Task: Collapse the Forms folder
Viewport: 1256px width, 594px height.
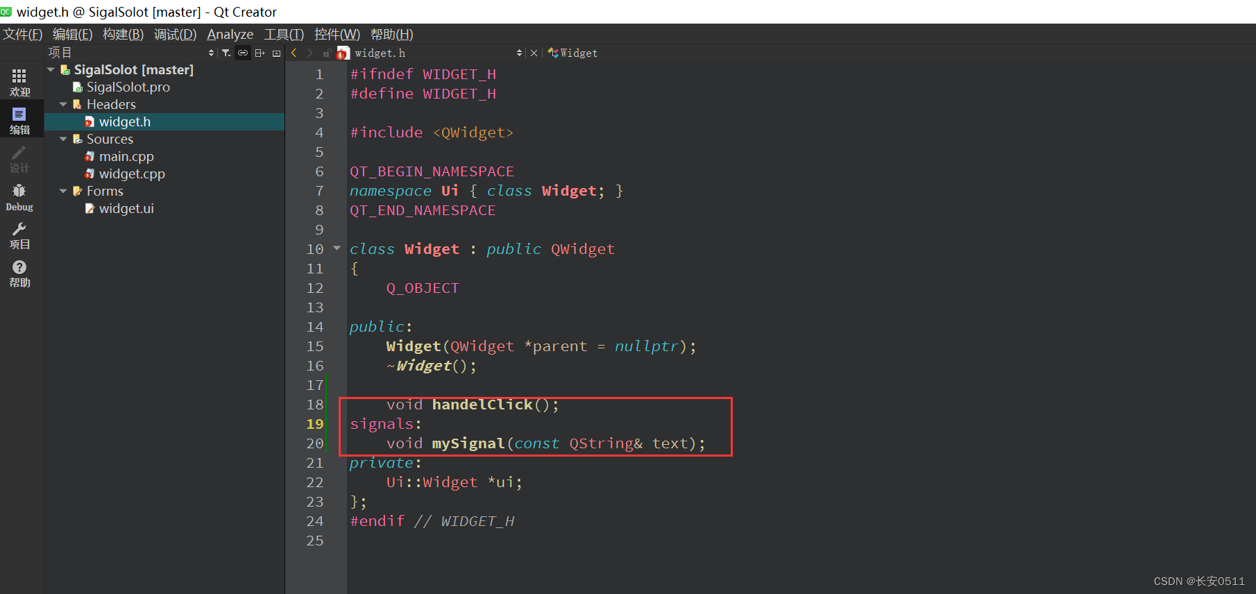Action: click(63, 191)
